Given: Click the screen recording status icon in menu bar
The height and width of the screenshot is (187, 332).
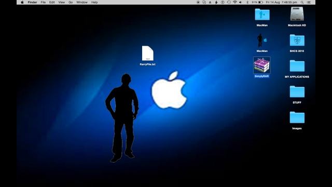Looking at the screenshot, I should (x=198, y=2).
